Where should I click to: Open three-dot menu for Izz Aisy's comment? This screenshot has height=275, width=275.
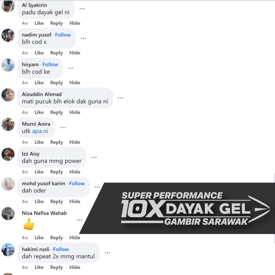(x=94, y=157)
